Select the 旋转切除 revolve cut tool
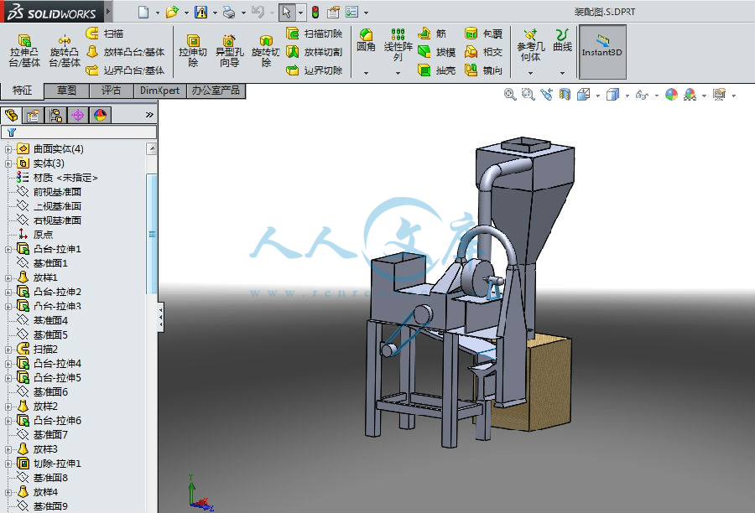The height and width of the screenshot is (513, 755). pyautogui.click(x=265, y=50)
